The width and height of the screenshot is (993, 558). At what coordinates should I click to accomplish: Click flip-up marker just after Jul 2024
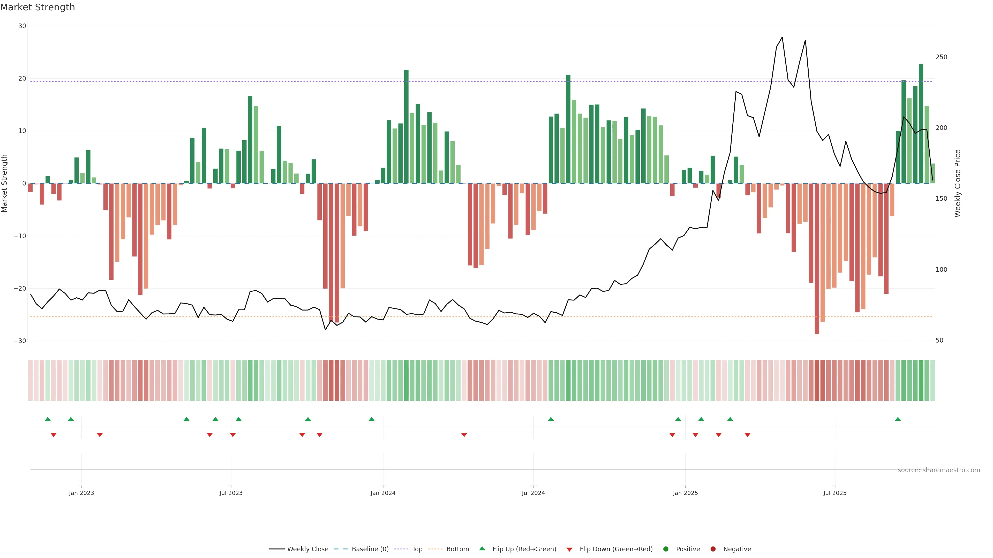coord(551,419)
